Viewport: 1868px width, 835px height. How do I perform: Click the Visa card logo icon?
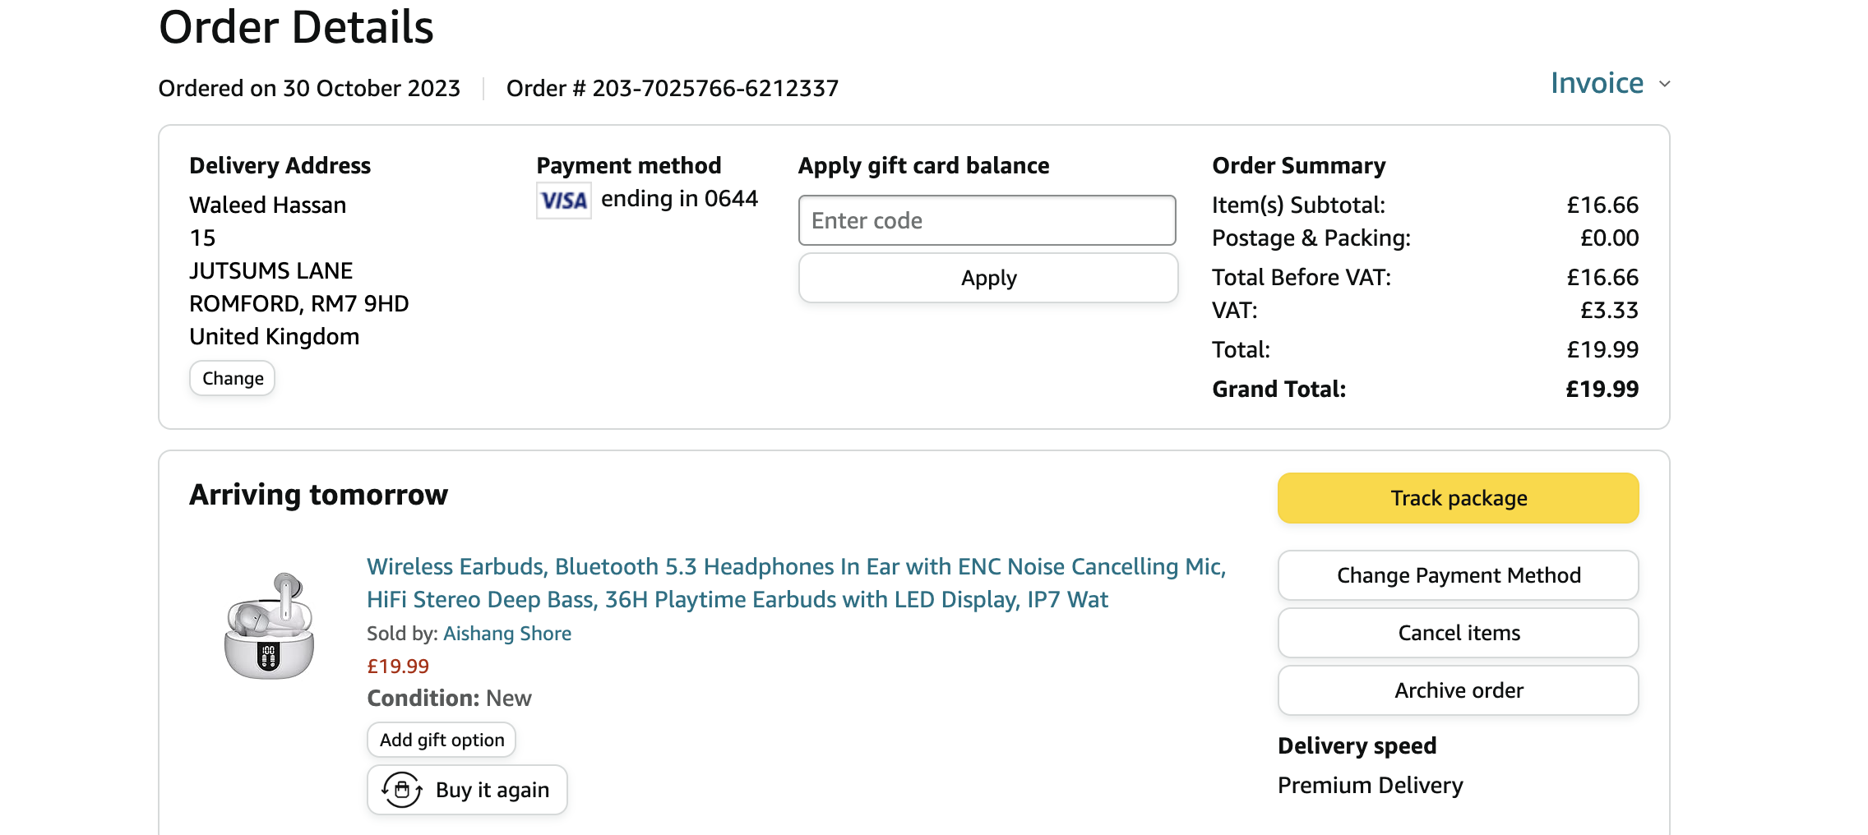click(x=564, y=201)
